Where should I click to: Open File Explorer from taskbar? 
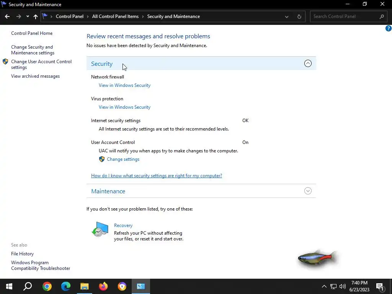tap(85, 286)
